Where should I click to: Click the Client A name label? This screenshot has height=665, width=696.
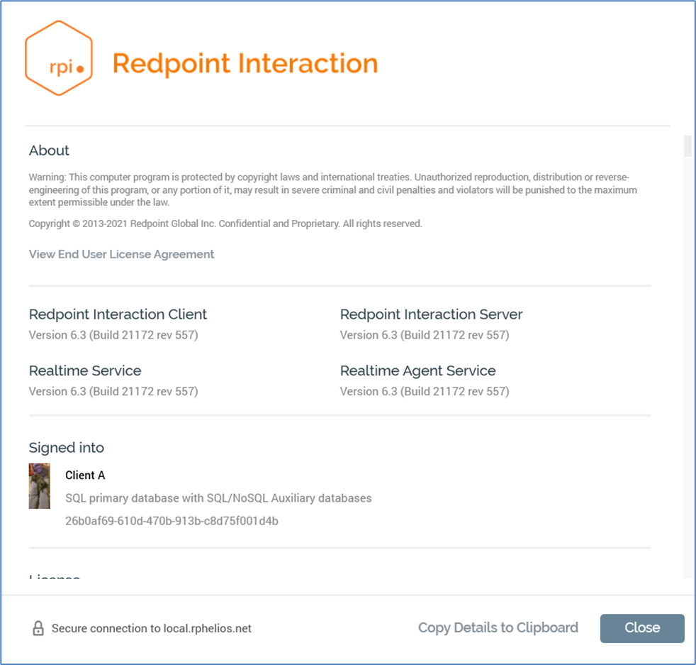(85, 476)
